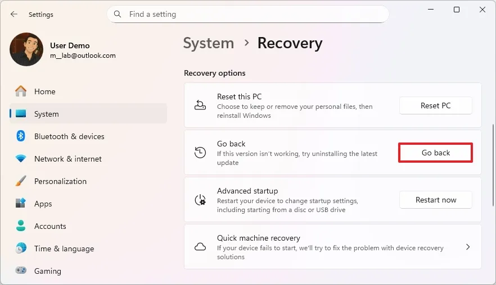This screenshot has width=496, height=285.
Task: Click the Gaming controller icon
Action: 21,270
